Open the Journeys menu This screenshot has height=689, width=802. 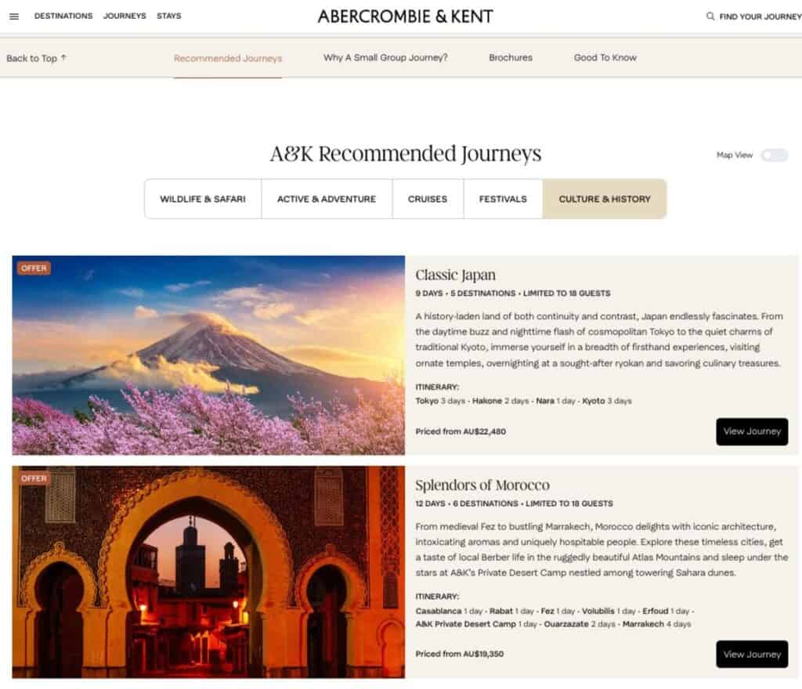125,16
